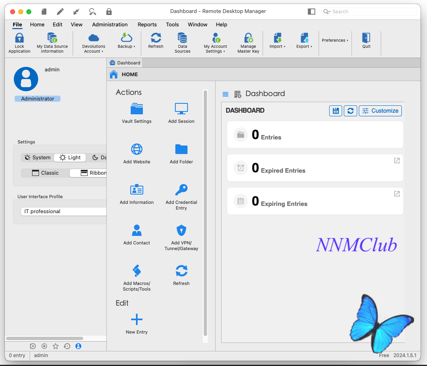Click the 0 Entries card
The image size is (427, 366).
tap(315, 135)
